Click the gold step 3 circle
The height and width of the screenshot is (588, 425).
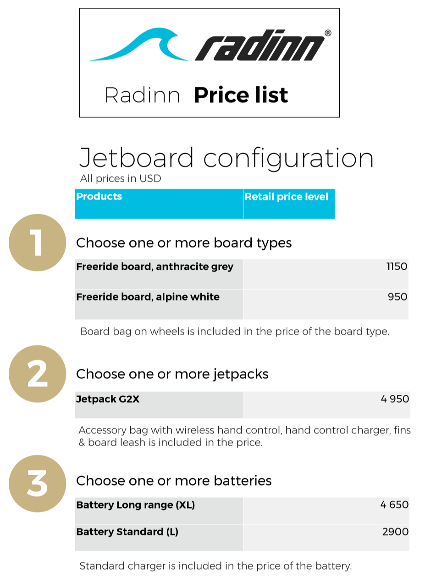(38, 483)
